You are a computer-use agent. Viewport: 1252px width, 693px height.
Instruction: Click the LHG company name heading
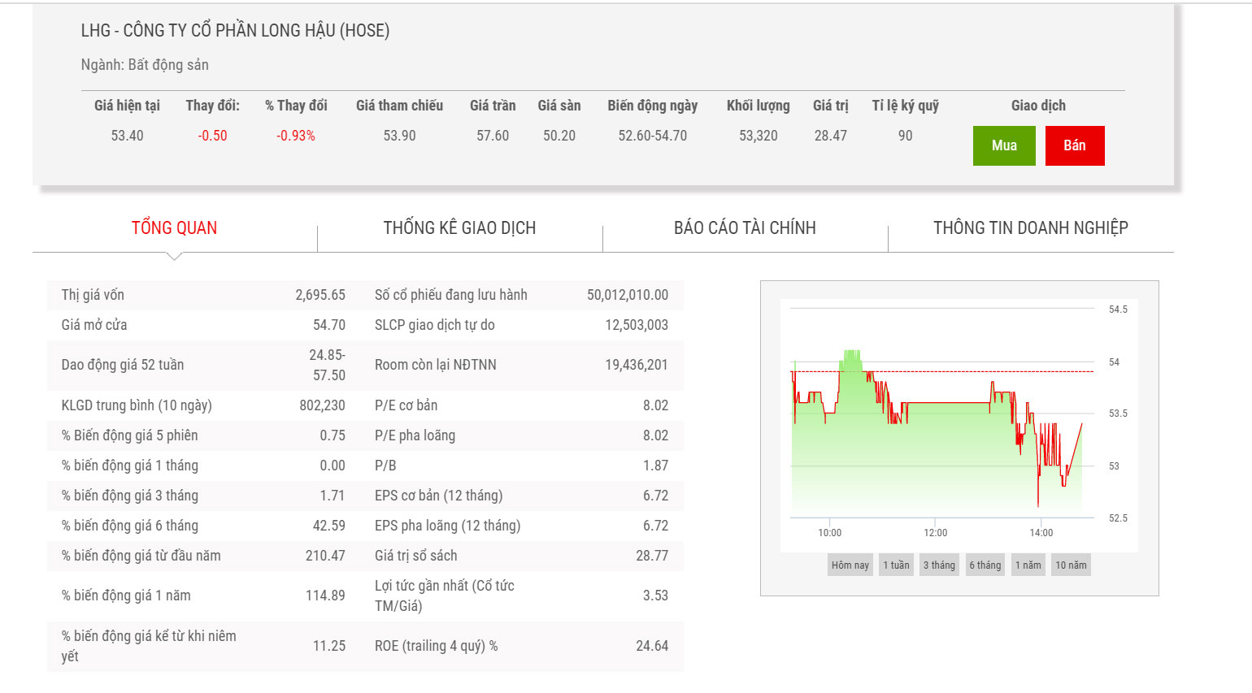pos(235,31)
